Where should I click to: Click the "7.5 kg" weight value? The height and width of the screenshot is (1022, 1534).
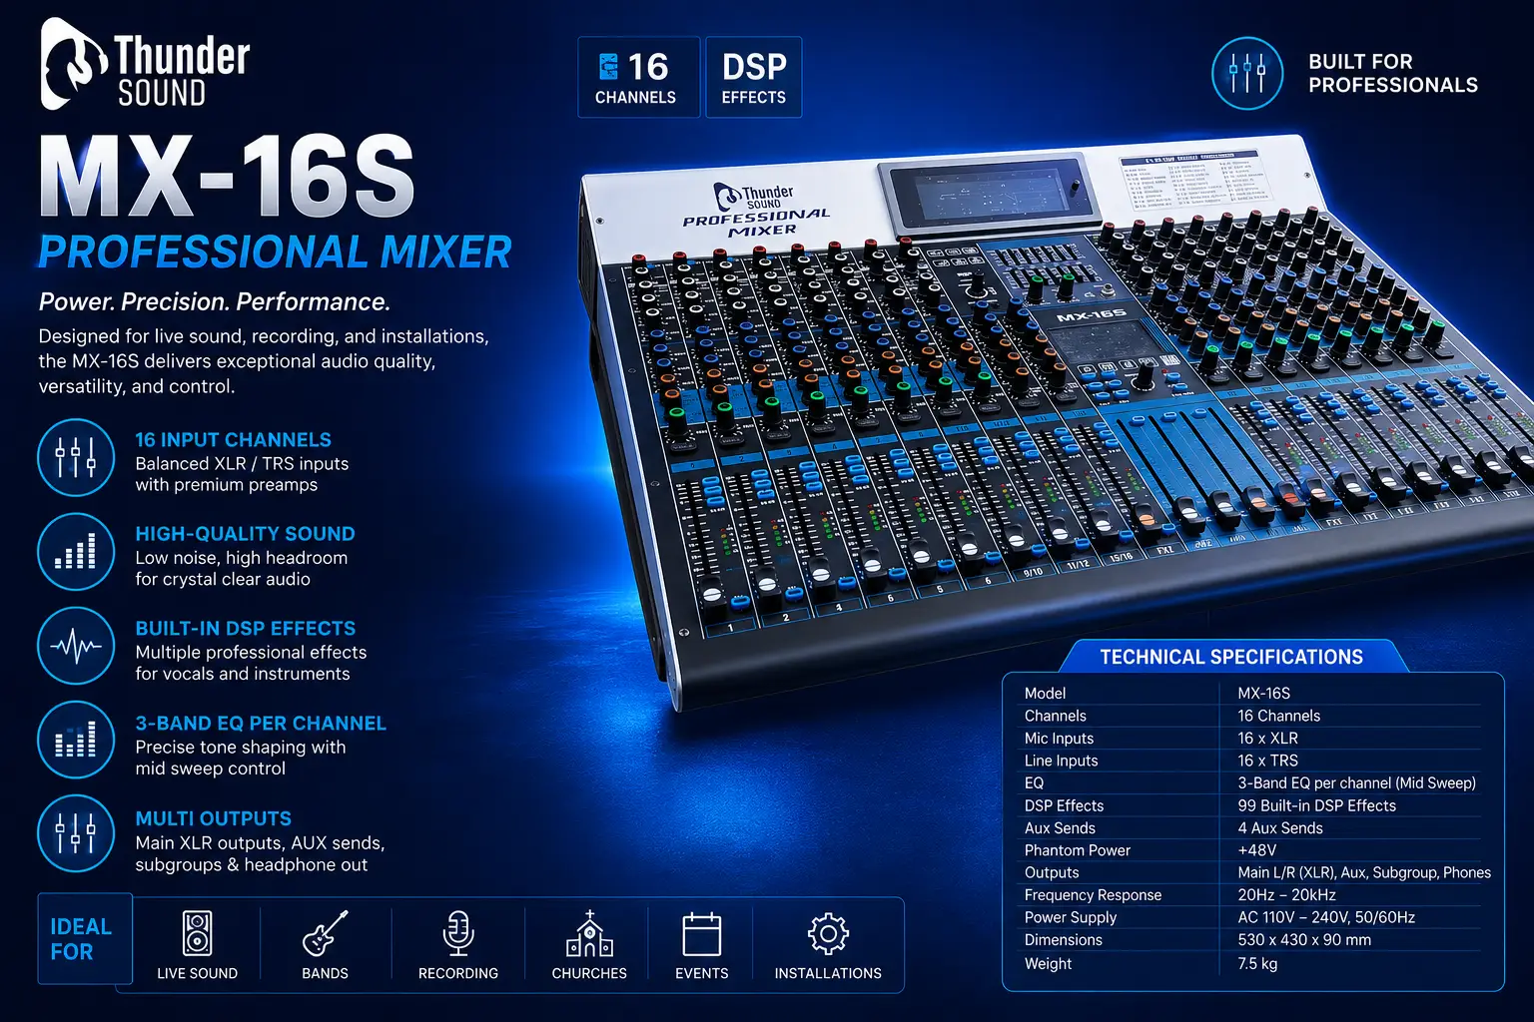1257,964
